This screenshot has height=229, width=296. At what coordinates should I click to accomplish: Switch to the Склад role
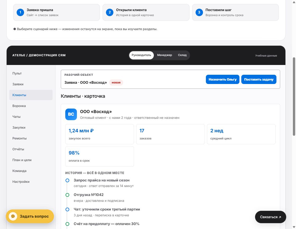[x=182, y=55]
